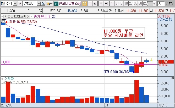Click the 2012/03 date axis label

tap(7, 105)
